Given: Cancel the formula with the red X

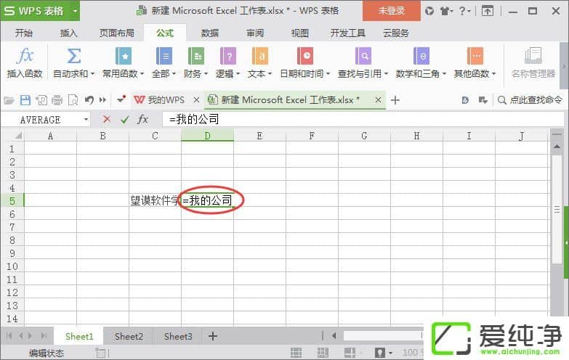Looking at the screenshot, I should click(x=107, y=119).
